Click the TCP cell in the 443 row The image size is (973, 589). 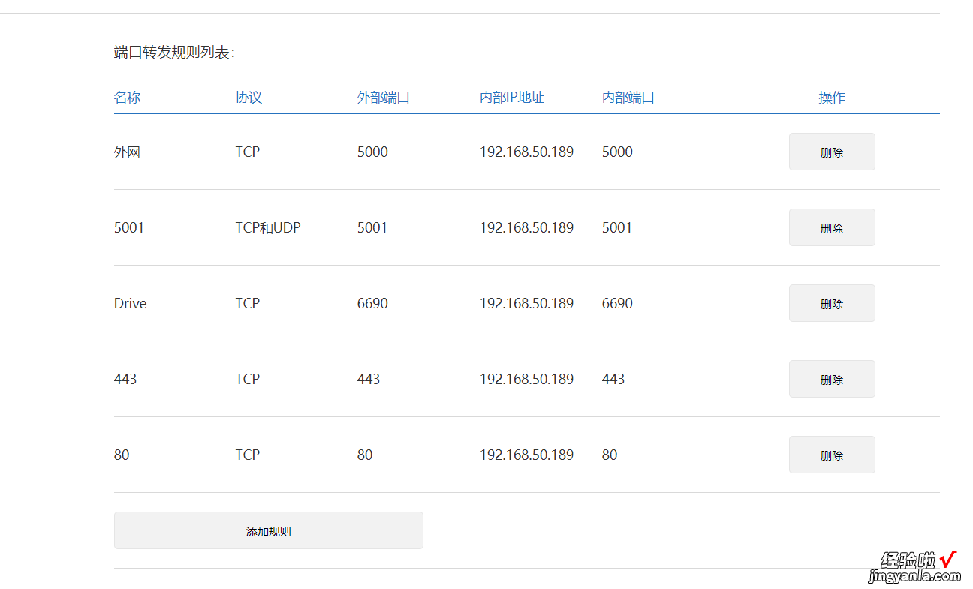coord(248,379)
